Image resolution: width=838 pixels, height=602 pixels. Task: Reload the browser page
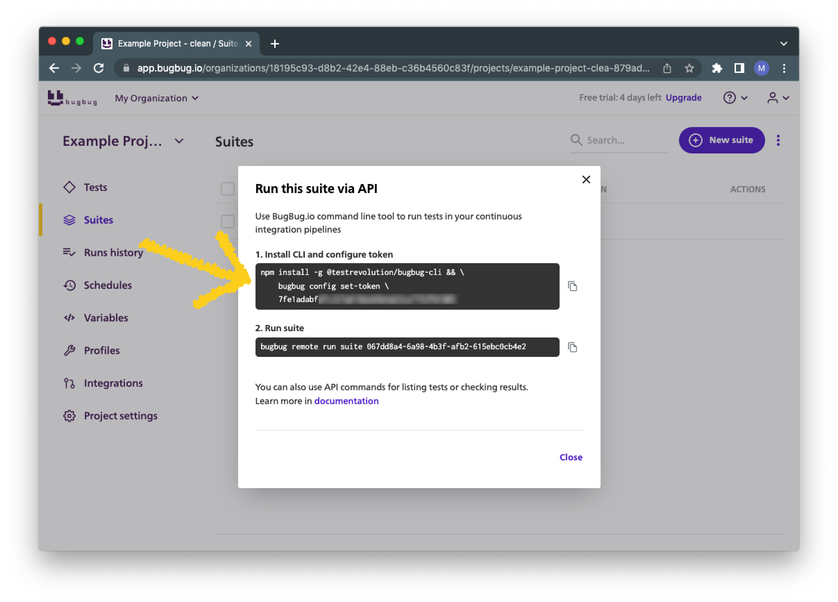(99, 68)
